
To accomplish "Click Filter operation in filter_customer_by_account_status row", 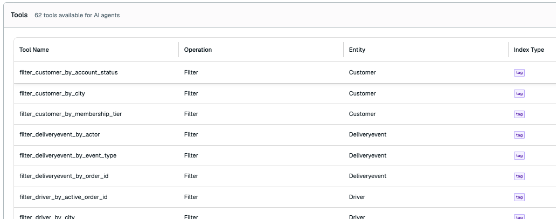I will 191,72.
